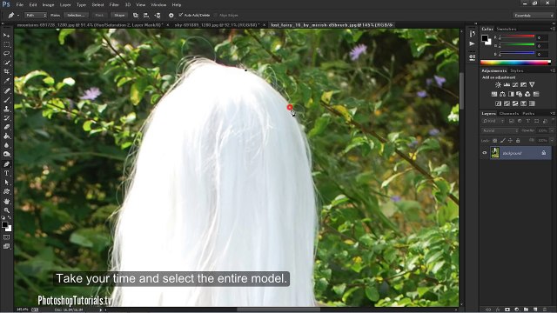Select the Quick Selection tool
This screenshot has height=313, width=557.
coord(6,63)
